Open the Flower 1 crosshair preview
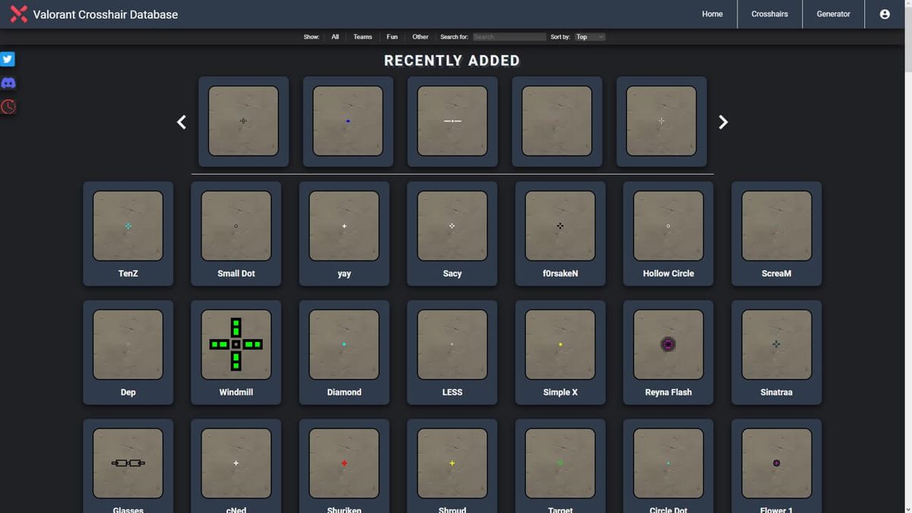This screenshot has height=513, width=912. (776, 463)
